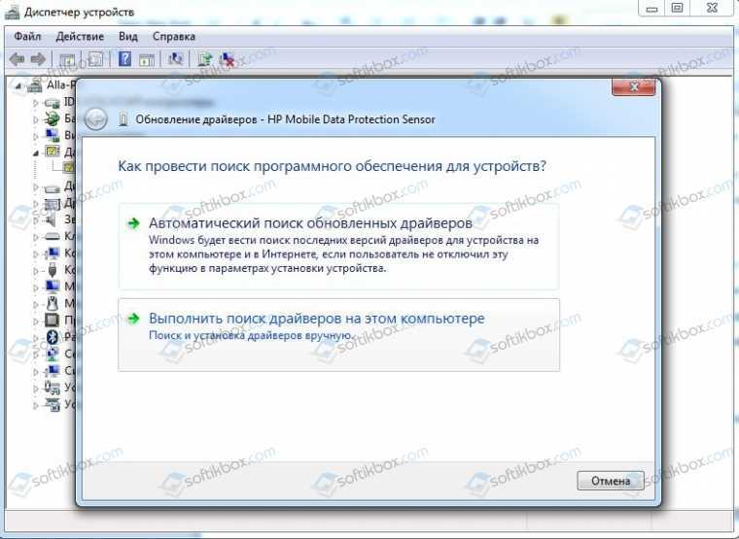
Task: Click the round back arrow in driver update dialog
Action: 95,119
